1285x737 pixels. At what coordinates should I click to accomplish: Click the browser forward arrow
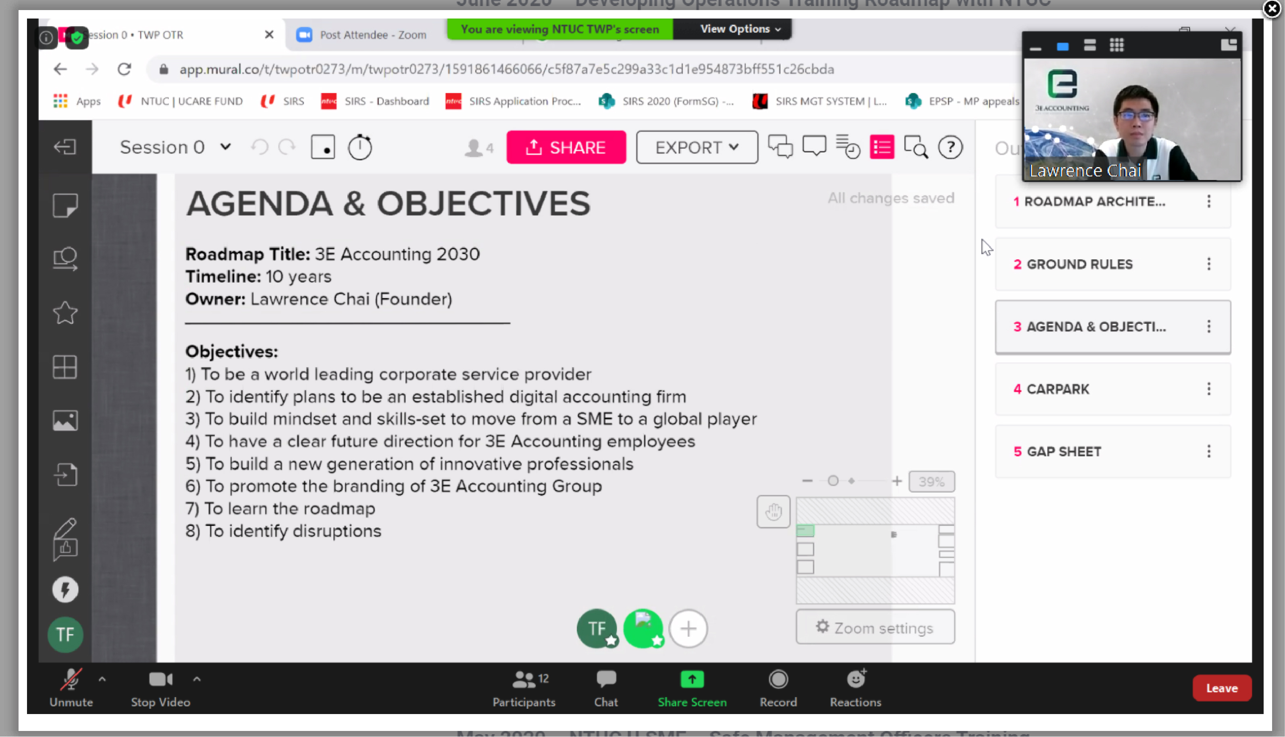[x=92, y=69]
